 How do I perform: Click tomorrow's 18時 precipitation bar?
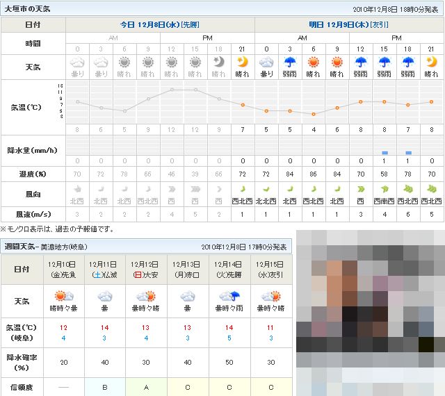[x=408, y=153]
